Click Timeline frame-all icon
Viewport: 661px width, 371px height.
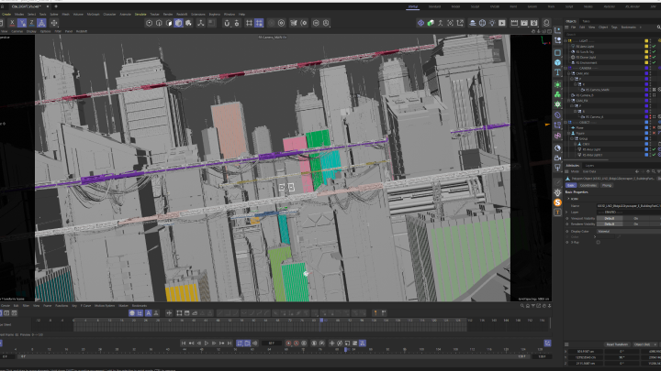[179, 313]
